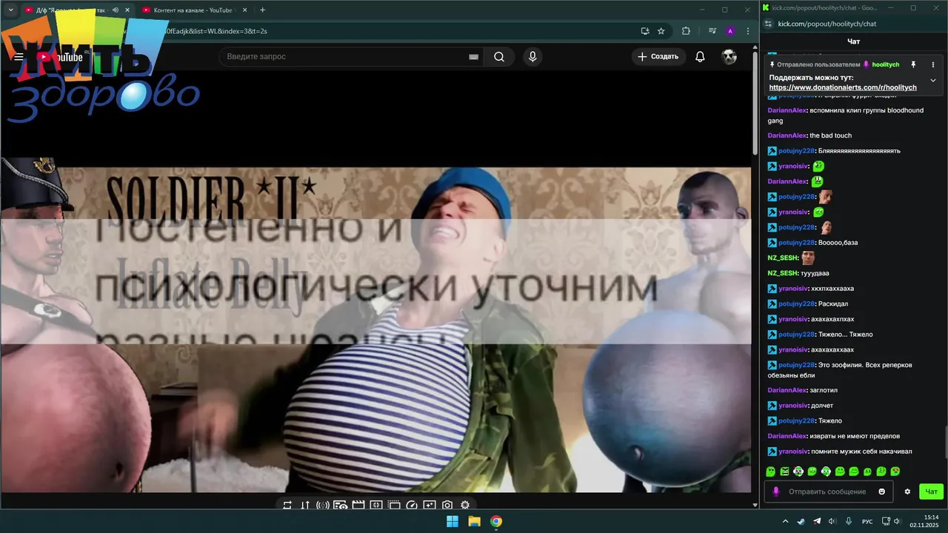Open the Chrome profile avatar
This screenshot has height=533, width=948.
click(730, 31)
